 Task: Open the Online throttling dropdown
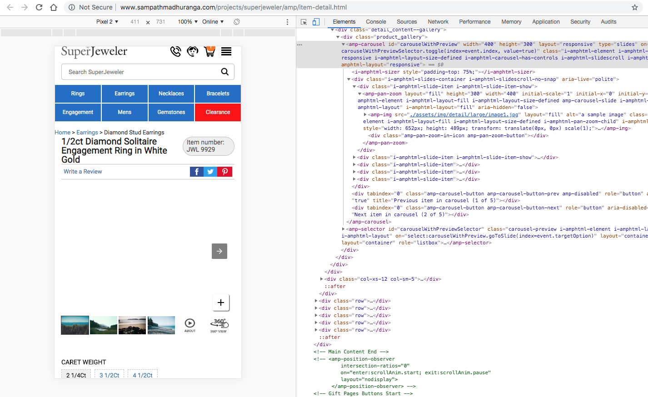212,21
